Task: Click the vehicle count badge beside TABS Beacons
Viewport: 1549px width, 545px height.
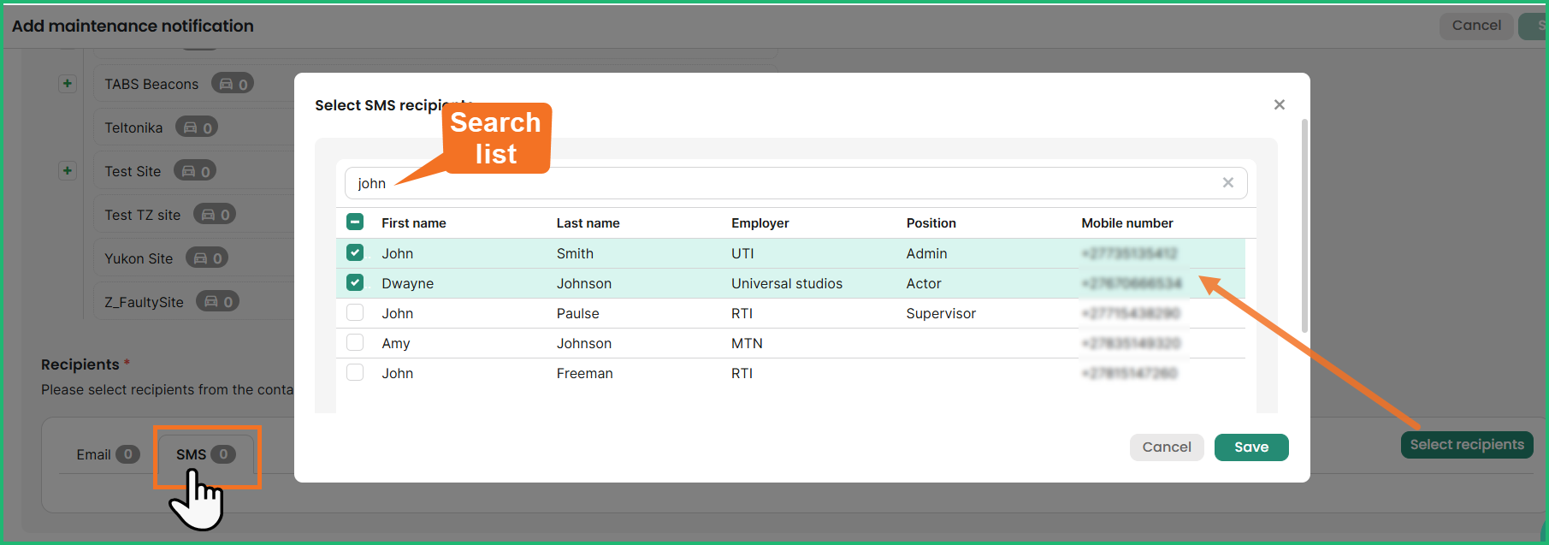Action: pos(233,84)
